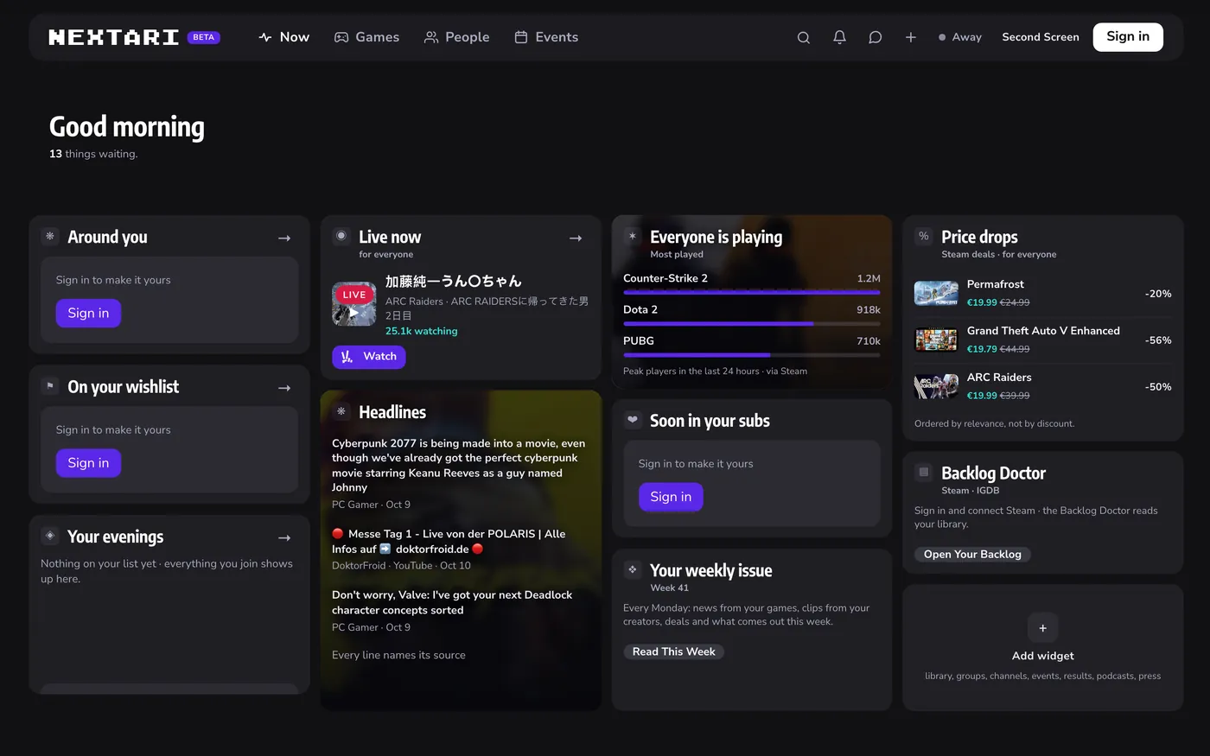
Task: Click the Around you widget icon
Action: 50,236
